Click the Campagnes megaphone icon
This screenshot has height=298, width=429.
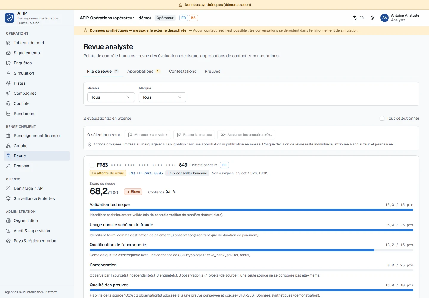[x=8, y=93]
